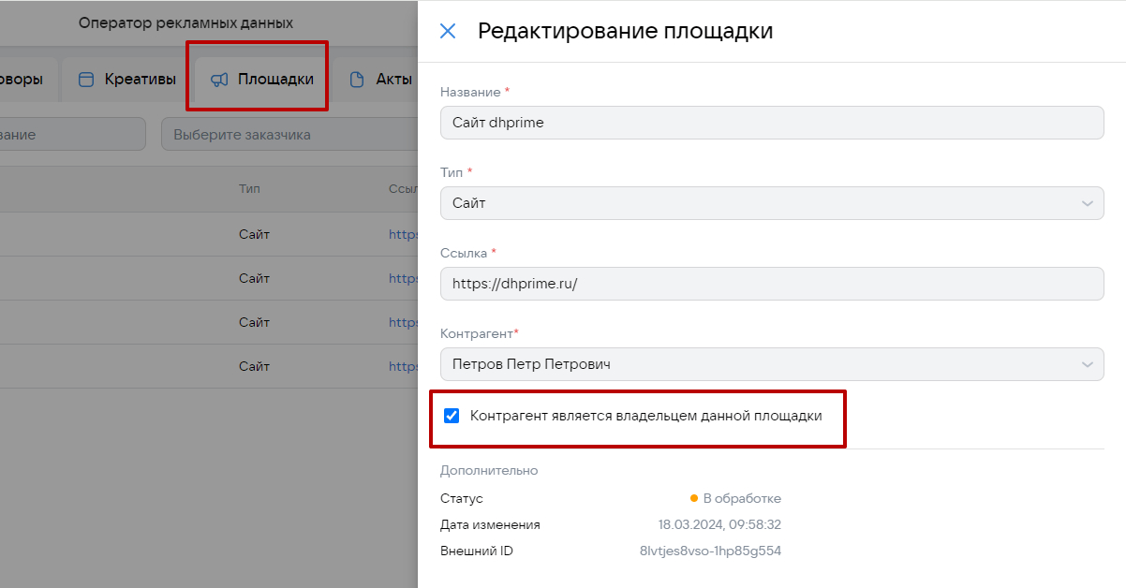Screen dimensions: 1126x588
Task: Toggle the Контрагент owner checkbox
Action: 452,416
